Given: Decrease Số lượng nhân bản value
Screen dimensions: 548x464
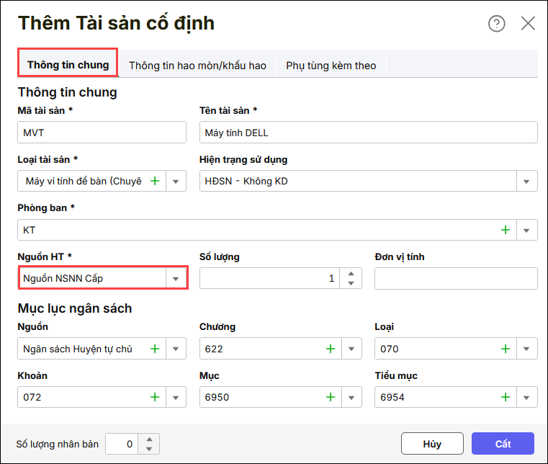Looking at the screenshot, I should [149, 449].
